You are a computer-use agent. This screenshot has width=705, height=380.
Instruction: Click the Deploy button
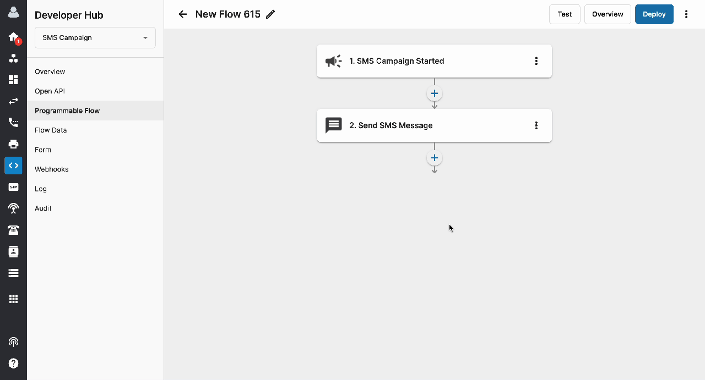pos(654,14)
